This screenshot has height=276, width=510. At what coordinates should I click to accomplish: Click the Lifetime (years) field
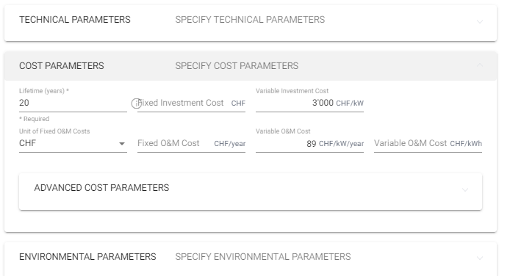click(x=73, y=103)
